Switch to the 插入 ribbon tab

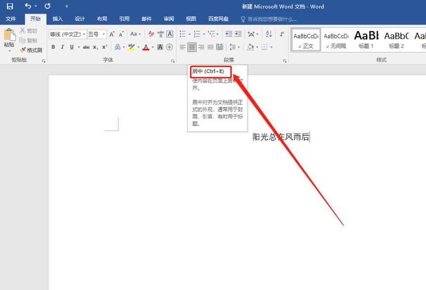(x=57, y=18)
